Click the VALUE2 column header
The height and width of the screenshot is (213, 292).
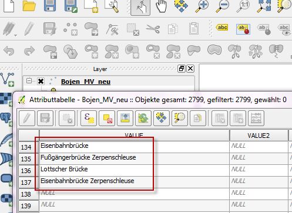259,136
